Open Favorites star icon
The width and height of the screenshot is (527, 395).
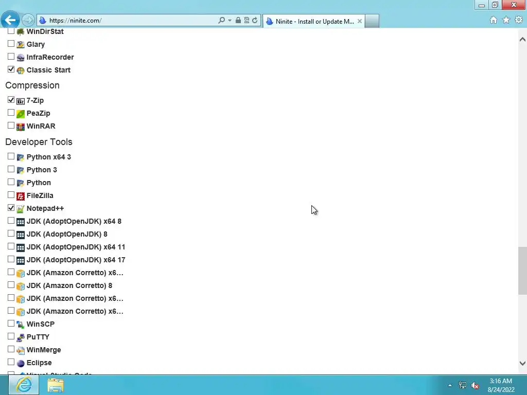pos(506,20)
